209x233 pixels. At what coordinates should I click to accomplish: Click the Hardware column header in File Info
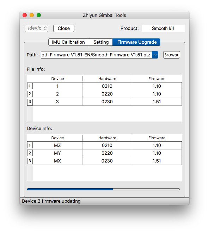[x=107, y=79]
